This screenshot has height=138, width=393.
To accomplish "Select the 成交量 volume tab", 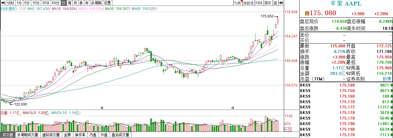I will pyautogui.click(x=8, y=135).
